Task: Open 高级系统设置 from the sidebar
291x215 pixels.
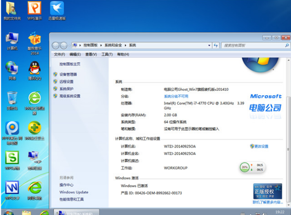Action: [x=70, y=96]
